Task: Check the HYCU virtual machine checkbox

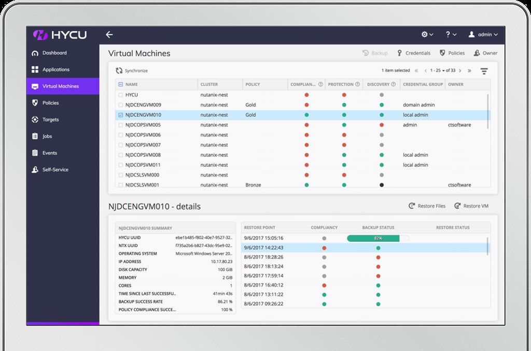Action: (121, 95)
